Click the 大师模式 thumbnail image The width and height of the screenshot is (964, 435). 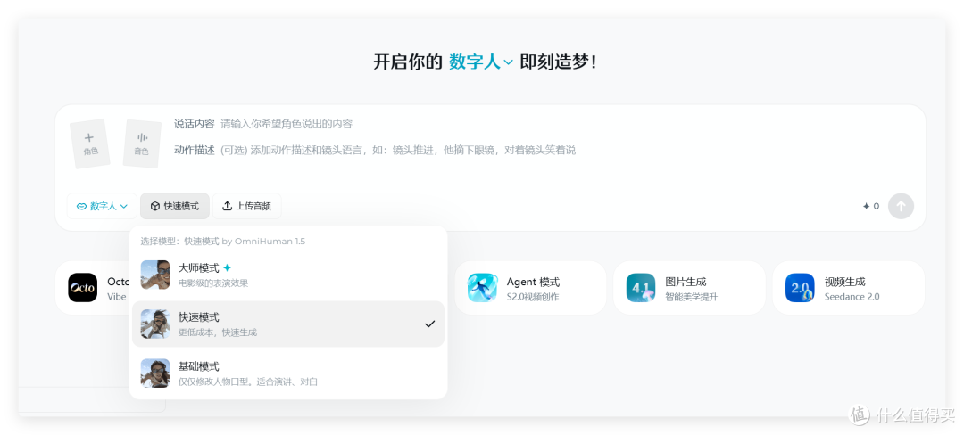click(155, 275)
